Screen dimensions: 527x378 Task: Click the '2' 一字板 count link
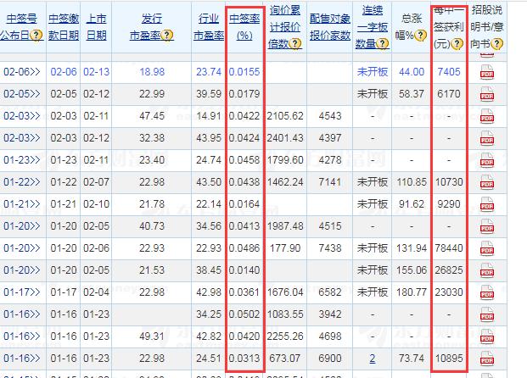click(x=373, y=359)
